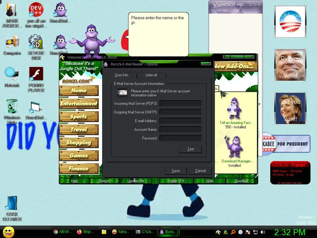Click Options on the BonziWorld bottom bar
This screenshot has height=238, width=317.
[105, 181]
